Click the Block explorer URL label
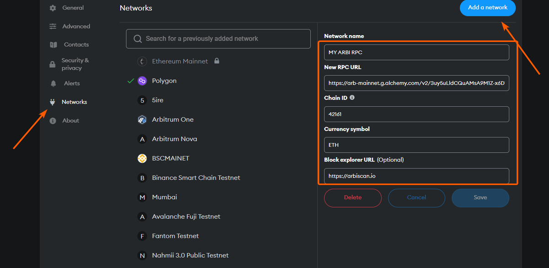This screenshot has height=268, width=549. 364,160
